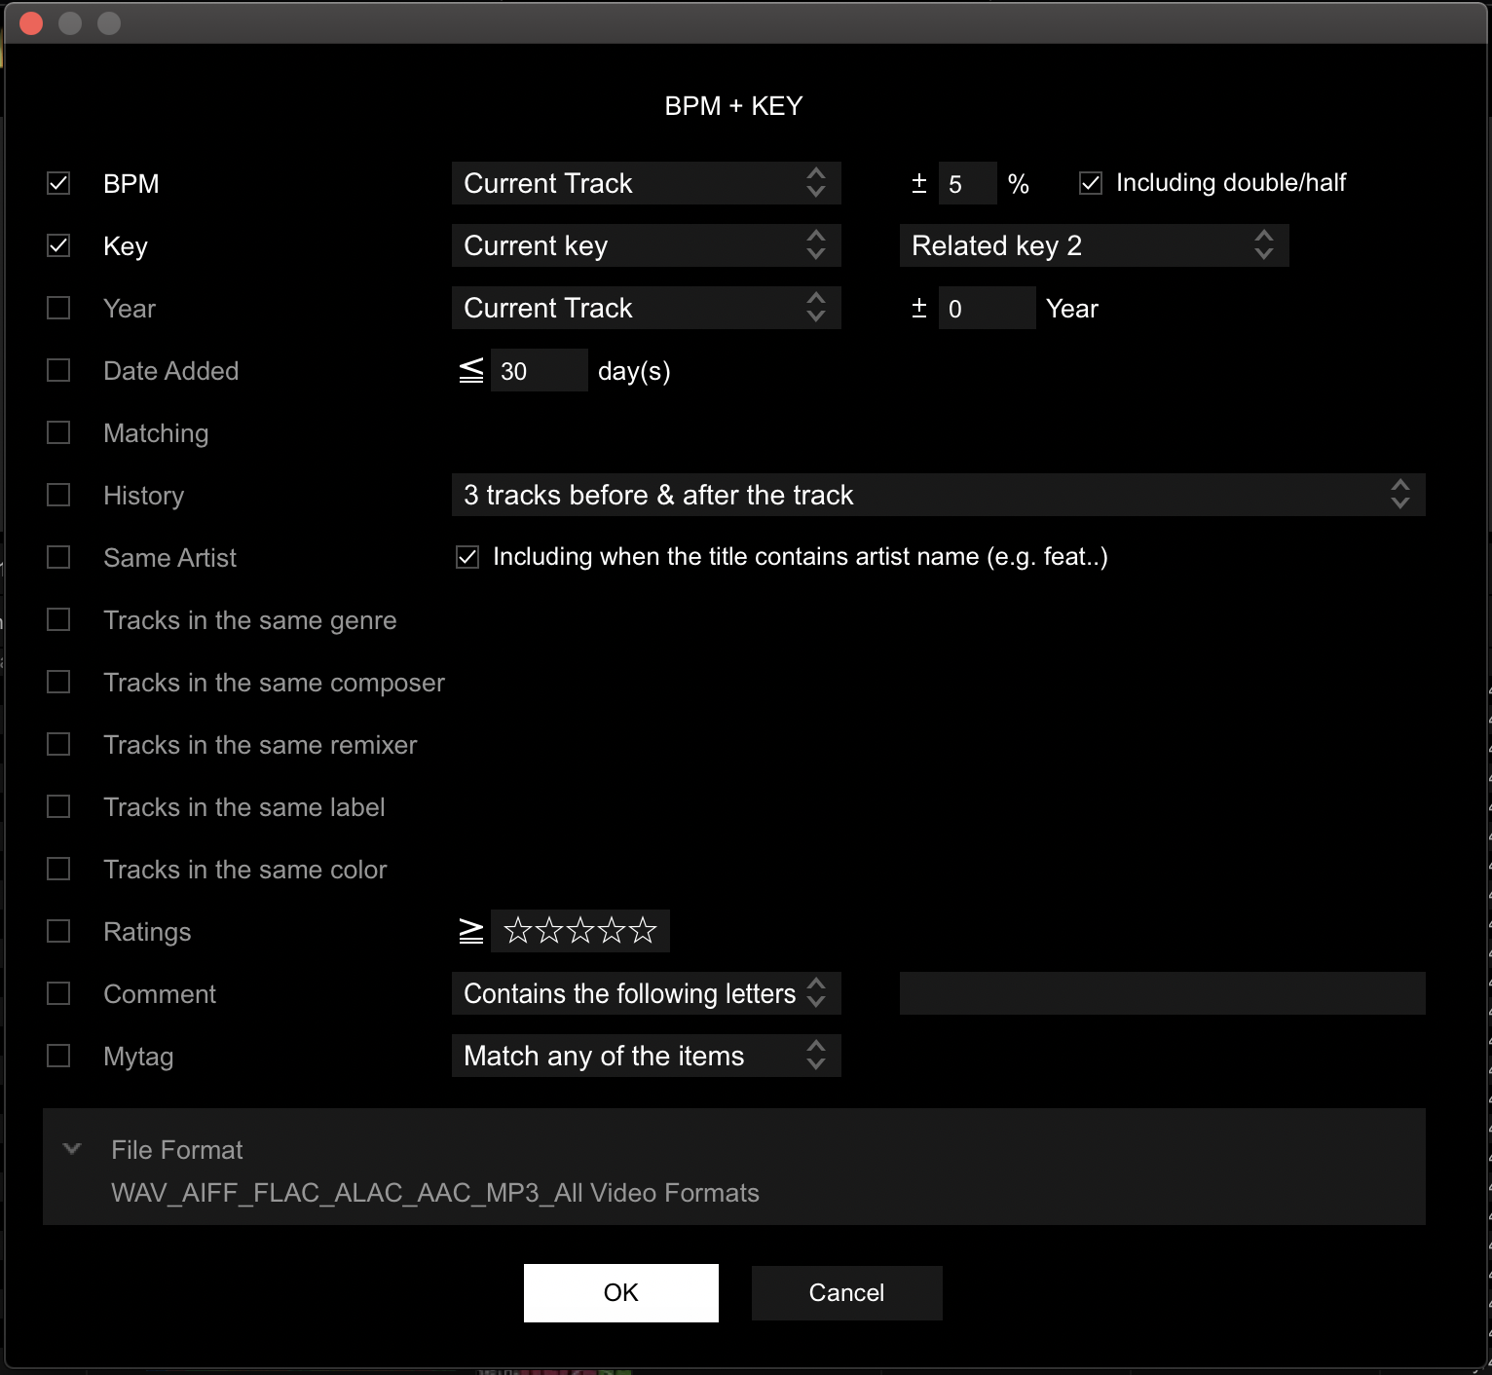
Task: Disable the Key filter checkbox
Action: 58,245
